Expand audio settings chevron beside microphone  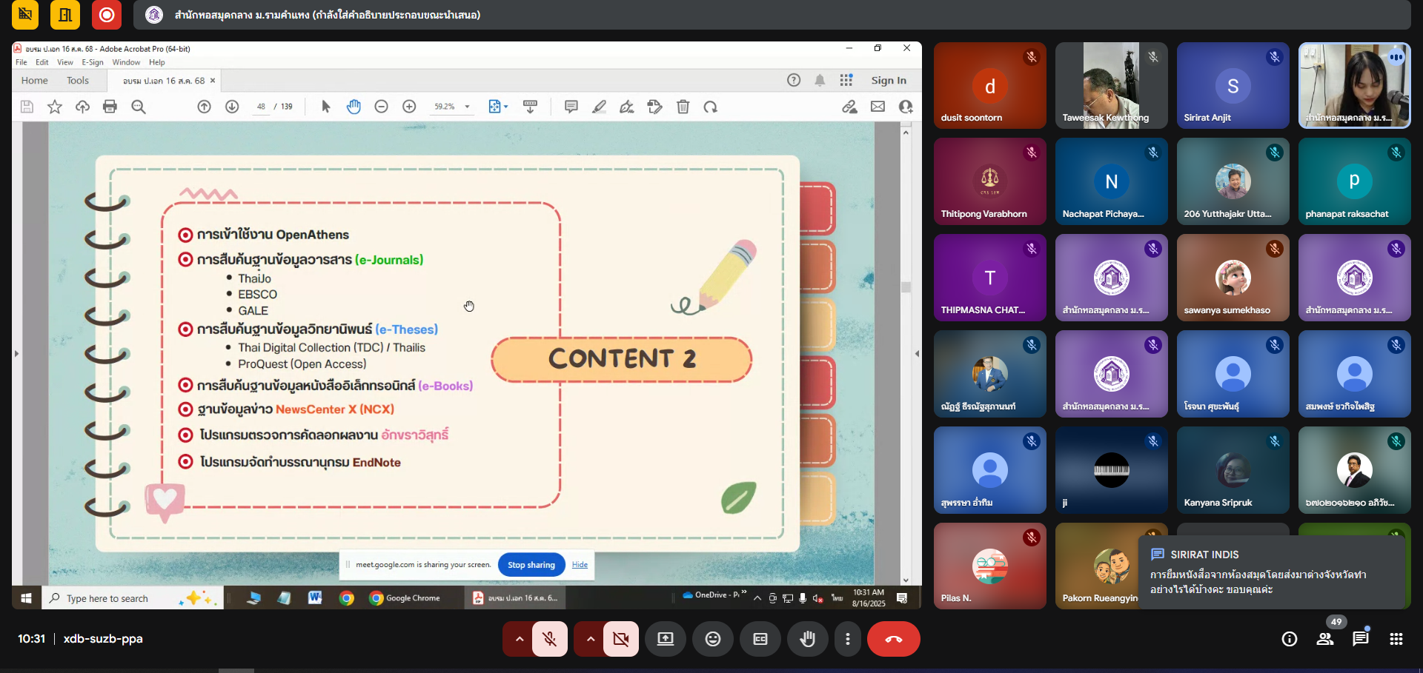click(x=519, y=639)
